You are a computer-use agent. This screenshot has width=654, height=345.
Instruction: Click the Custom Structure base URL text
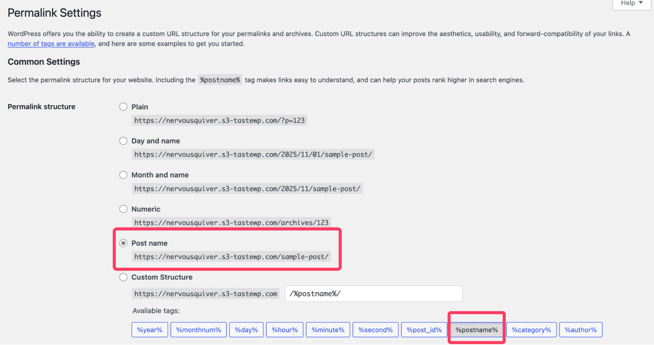pos(206,294)
